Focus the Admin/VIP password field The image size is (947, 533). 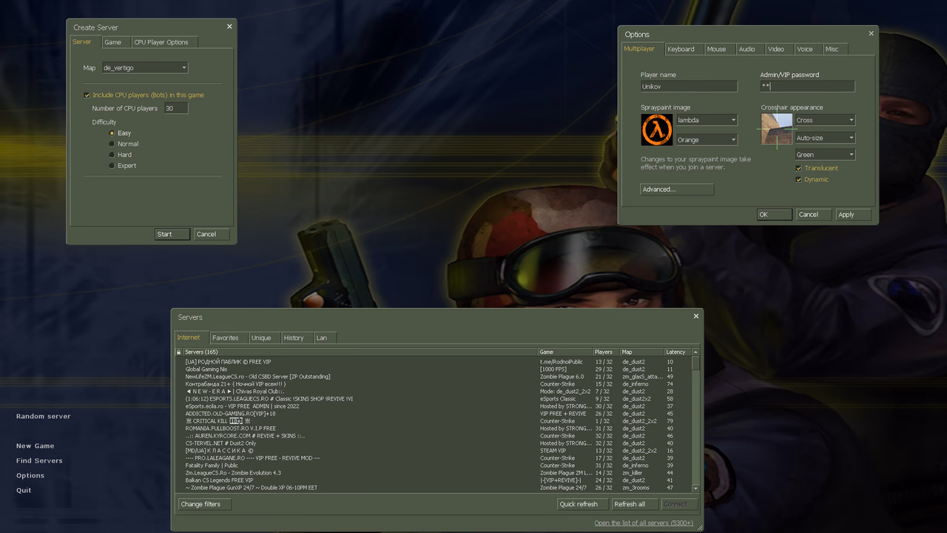807,87
